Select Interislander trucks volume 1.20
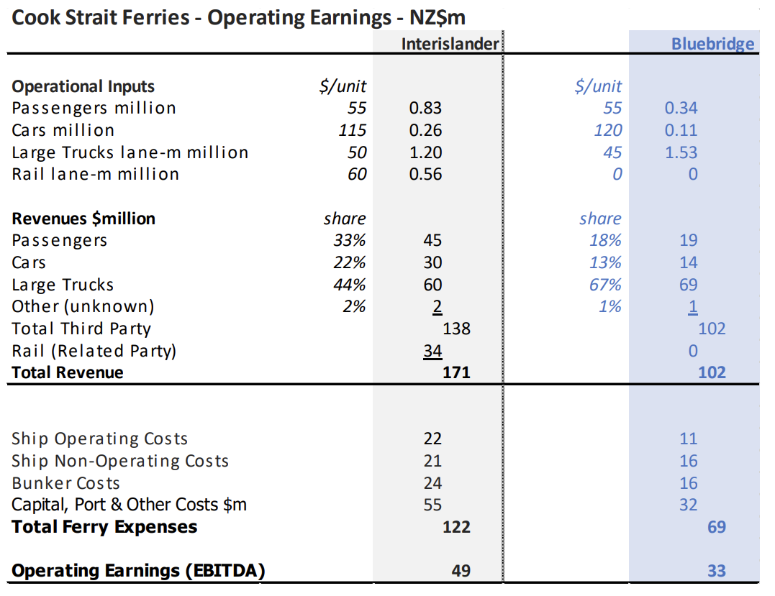The image size is (775, 596). tap(425, 152)
